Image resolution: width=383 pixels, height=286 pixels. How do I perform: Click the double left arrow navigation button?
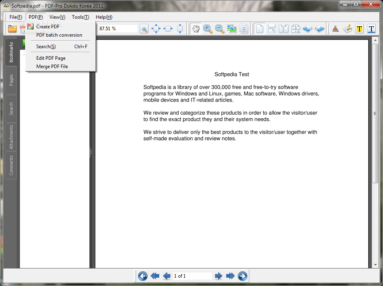tap(155, 276)
